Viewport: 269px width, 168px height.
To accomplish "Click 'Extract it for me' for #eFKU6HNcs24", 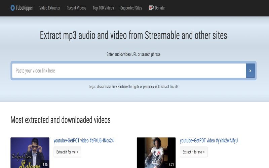I will coord(67,152).
